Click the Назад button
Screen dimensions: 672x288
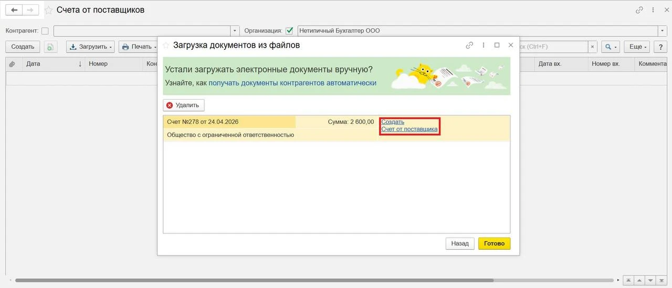(x=460, y=243)
